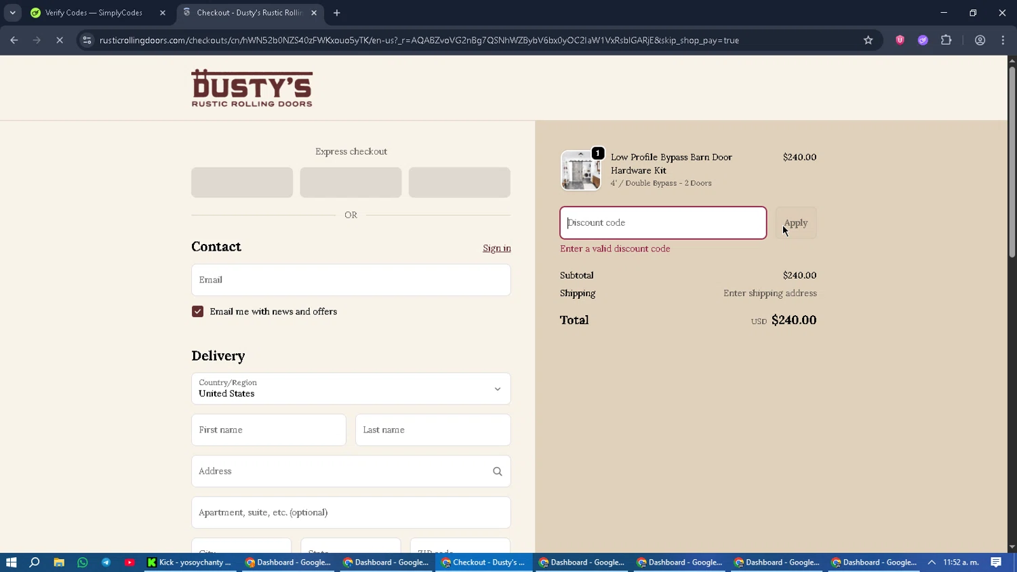Screen dimensions: 1017x572
Task: Click the barn door kit product thumbnail
Action: [580, 170]
